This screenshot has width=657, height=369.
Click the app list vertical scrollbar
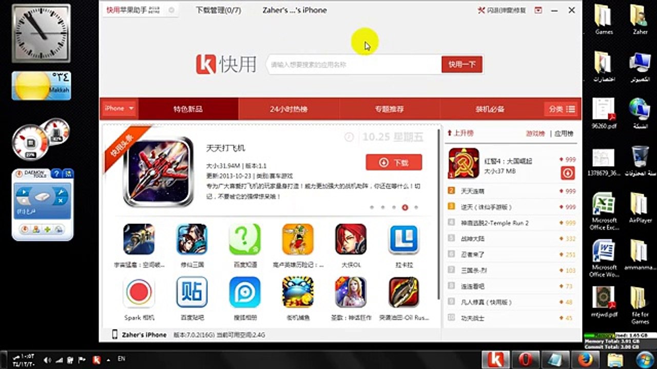coord(438,214)
